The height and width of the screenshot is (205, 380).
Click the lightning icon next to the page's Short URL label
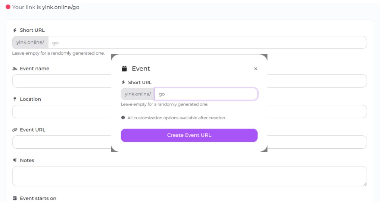pos(15,30)
